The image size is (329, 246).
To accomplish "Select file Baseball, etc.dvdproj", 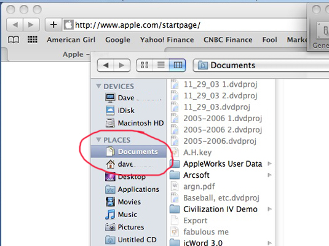I will coord(221,198).
